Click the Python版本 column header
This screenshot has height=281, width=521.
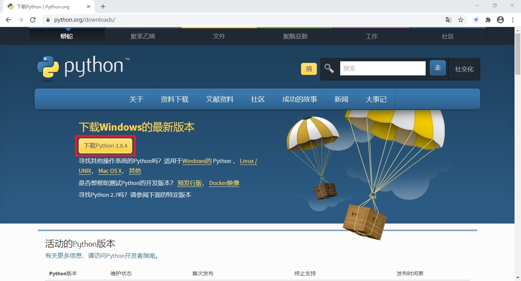pyautogui.click(x=63, y=273)
